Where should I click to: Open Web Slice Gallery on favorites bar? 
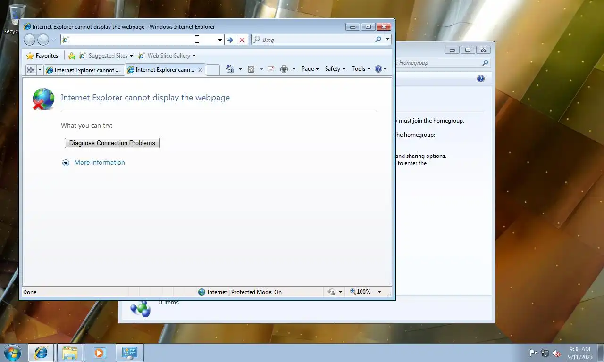pyautogui.click(x=167, y=56)
